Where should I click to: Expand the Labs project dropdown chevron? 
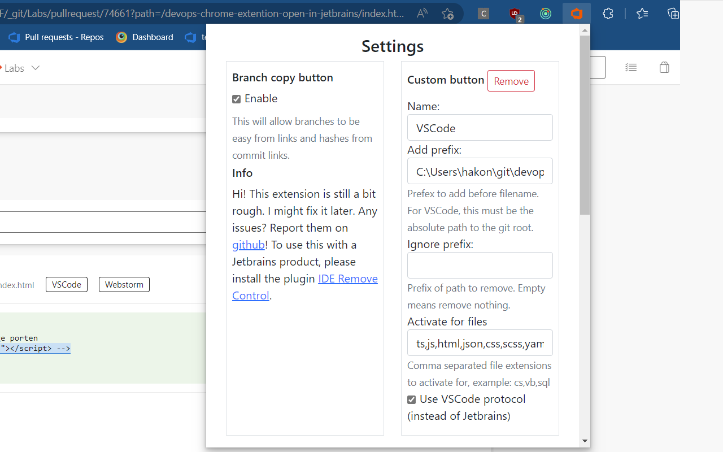tap(36, 68)
